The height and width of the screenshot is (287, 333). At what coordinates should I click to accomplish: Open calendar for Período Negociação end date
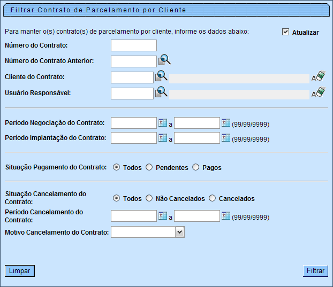[226, 123]
